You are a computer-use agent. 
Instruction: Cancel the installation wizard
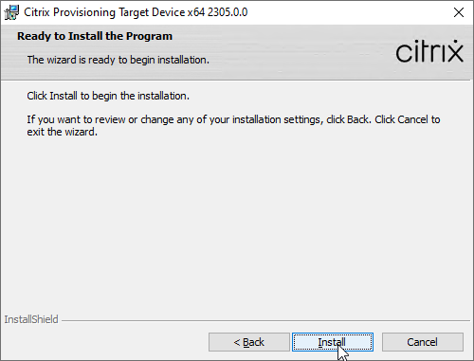pyautogui.click(x=423, y=342)
